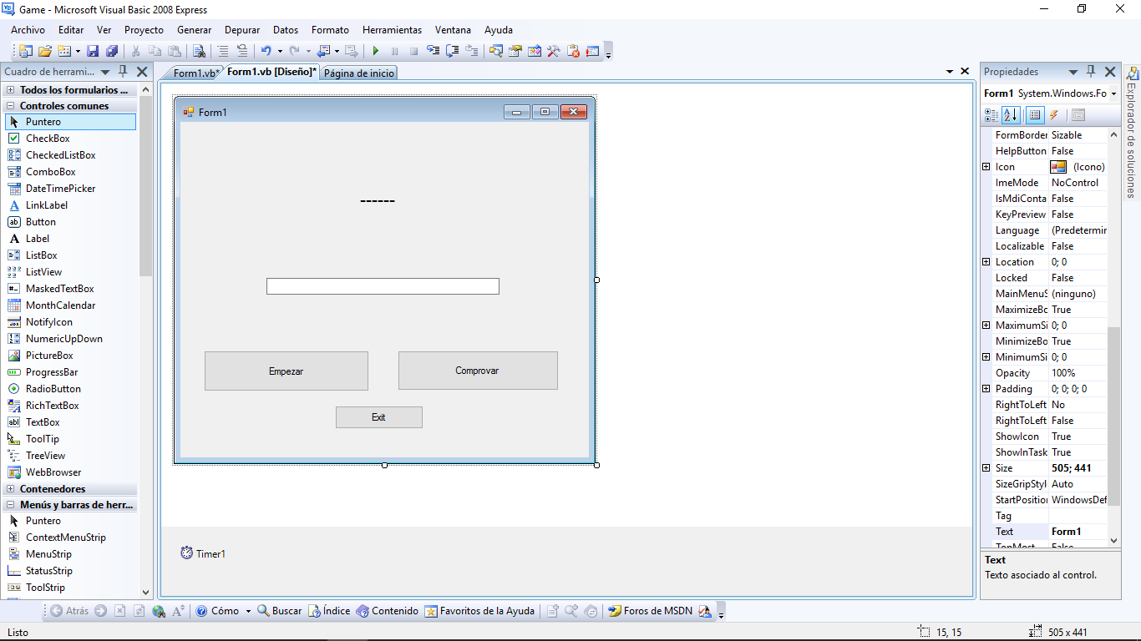1141x641 pixels.
Task: Collapse the Controles comunes section
Action: coord(11,106)
